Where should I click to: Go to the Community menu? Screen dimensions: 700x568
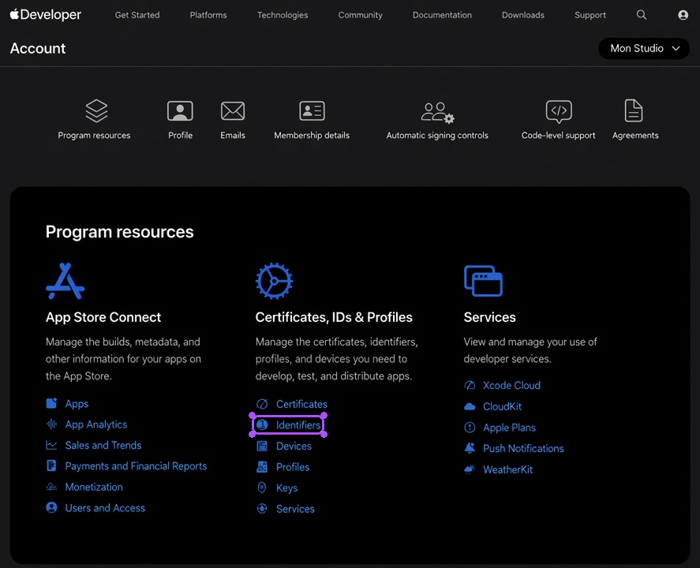361,15
